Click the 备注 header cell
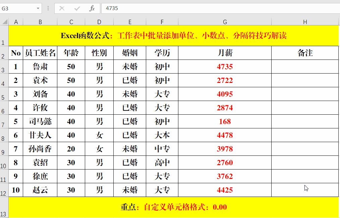This screenshot has height=218, width=340. 305,53
